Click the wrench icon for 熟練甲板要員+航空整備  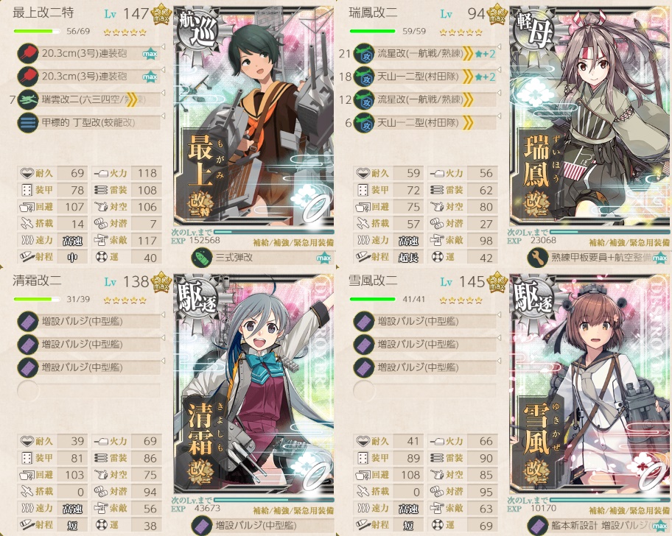(538, 257)
